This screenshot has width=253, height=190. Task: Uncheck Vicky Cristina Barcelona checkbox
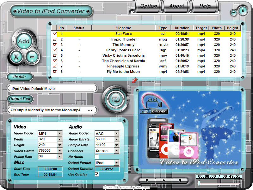(x=55, y=55)
